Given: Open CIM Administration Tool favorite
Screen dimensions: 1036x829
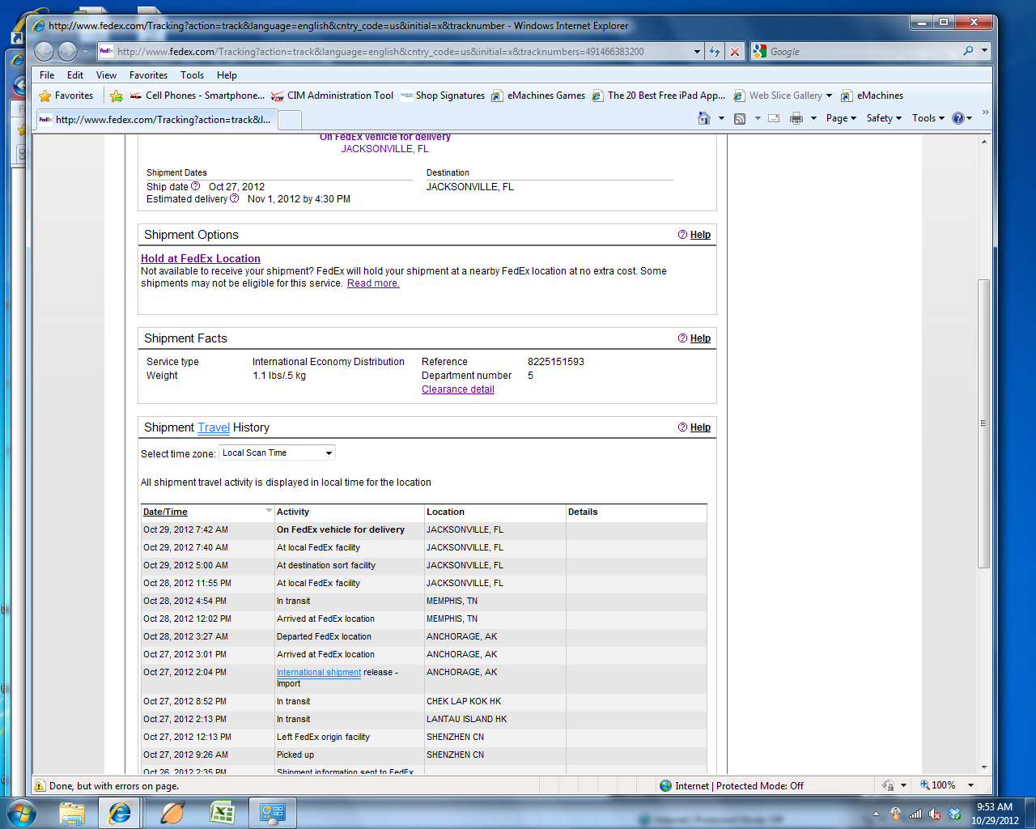Looking at the screenshot, I should [333, 96].
